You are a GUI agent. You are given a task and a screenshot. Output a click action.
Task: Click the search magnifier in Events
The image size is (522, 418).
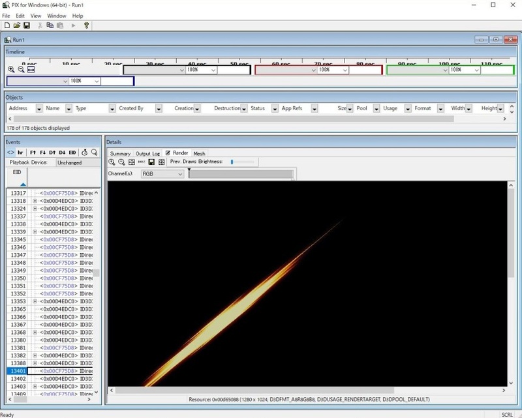94,153
